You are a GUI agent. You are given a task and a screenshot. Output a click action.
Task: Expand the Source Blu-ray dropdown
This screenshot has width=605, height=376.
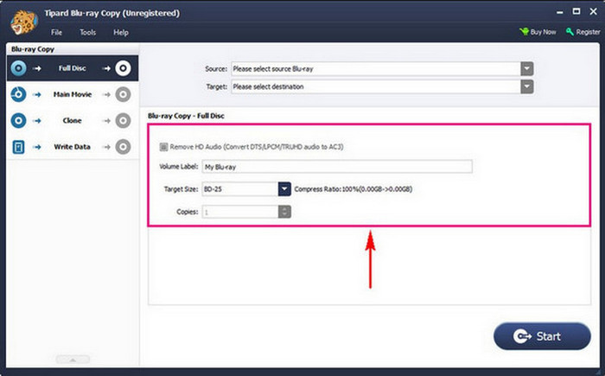pos(525,68)
